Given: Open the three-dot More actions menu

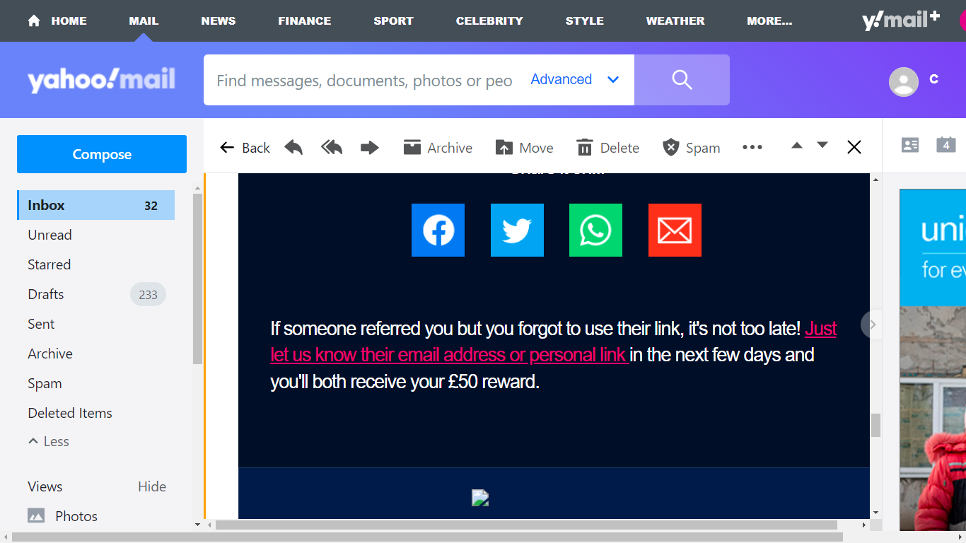Looking at the screenshot, I should click(752, 147).
